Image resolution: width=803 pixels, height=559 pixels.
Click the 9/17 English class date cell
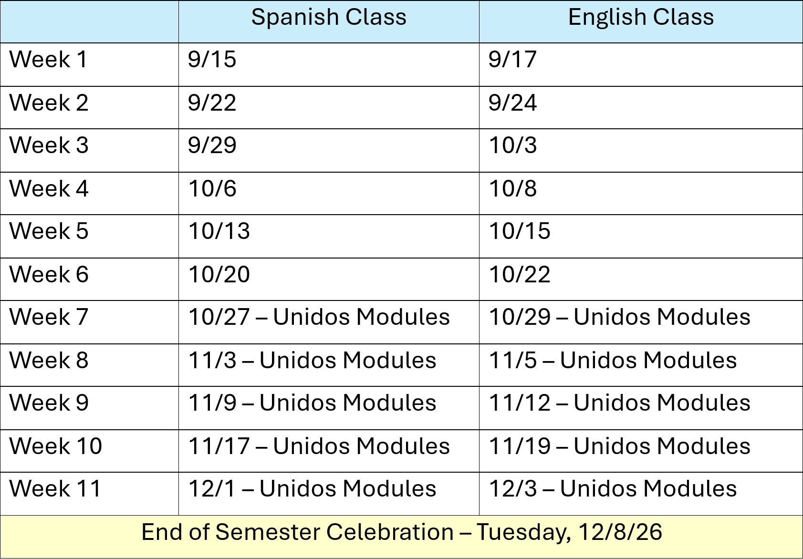coord(641,64)
